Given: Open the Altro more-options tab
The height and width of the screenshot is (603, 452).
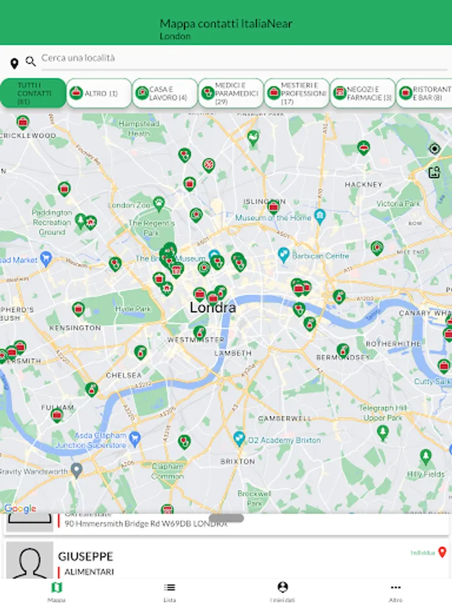Looking at the screenshot, I should pos(396,592).
